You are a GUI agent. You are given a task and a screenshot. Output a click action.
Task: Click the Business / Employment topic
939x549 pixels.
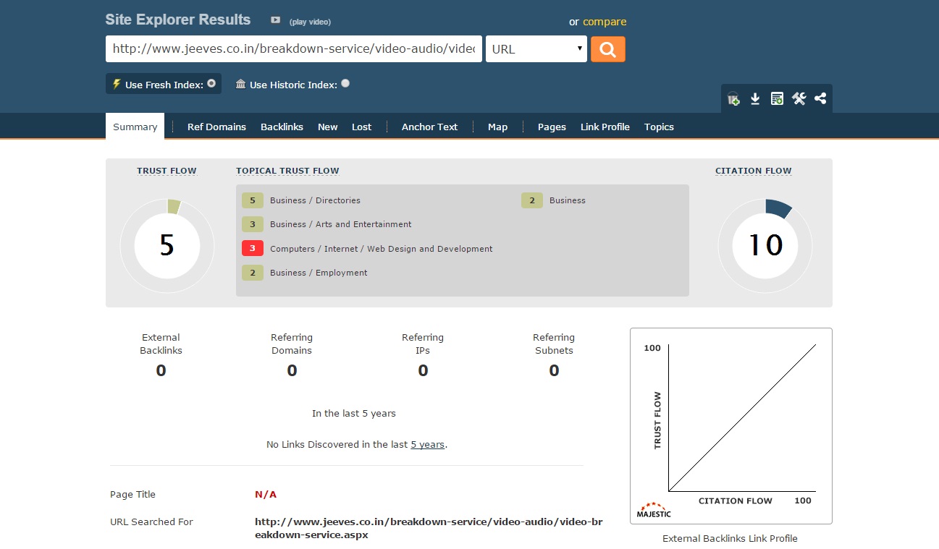click(319, 273)
